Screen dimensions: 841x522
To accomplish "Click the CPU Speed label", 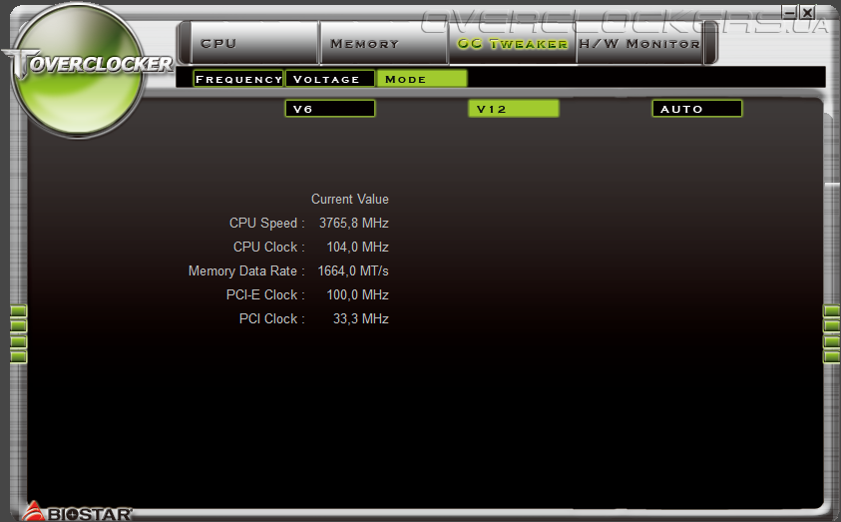I will coord(267,224).
